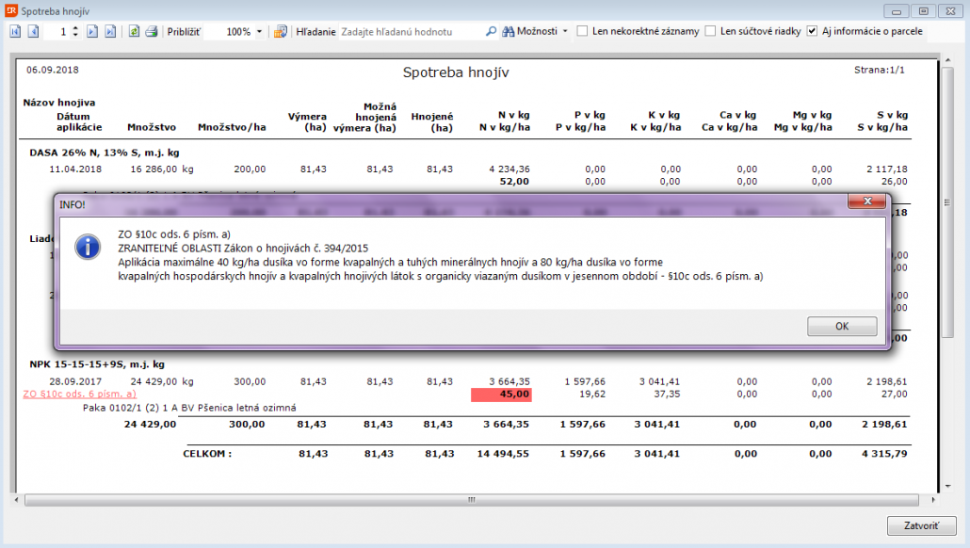
Task: Go to the first report page
Action: [x=15, y=32]
